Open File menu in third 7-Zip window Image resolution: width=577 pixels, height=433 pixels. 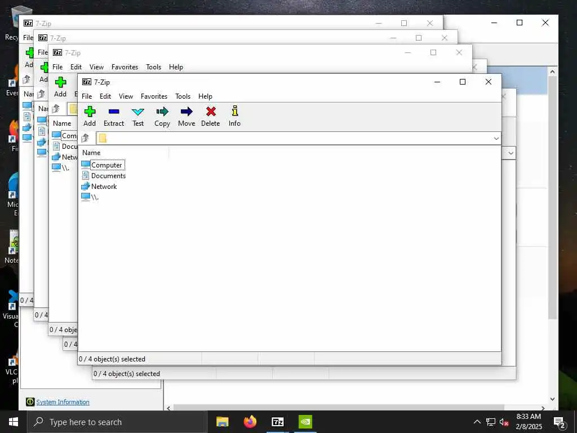[57, 67]
